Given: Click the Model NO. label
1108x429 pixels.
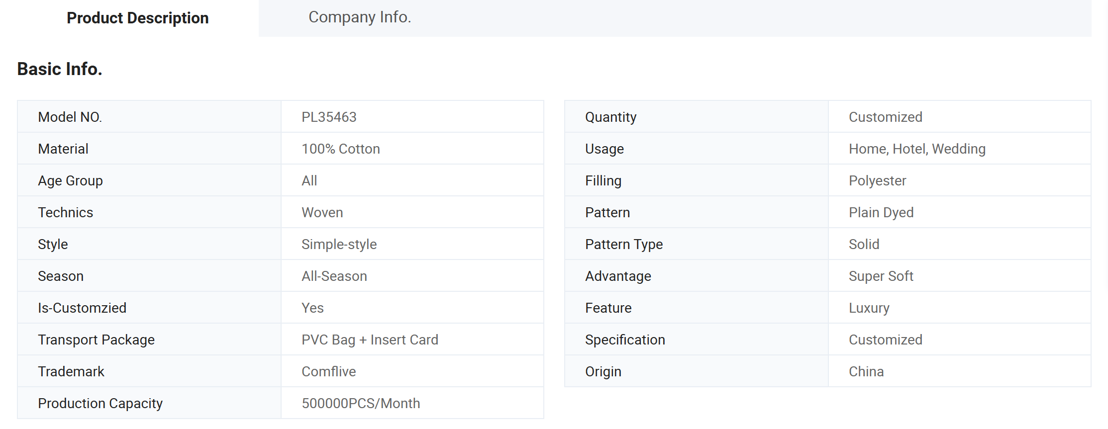Looking at the screenshot, I should [70, 117].
